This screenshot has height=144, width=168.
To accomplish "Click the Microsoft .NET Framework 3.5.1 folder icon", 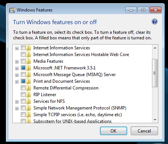I will (28, 68).
